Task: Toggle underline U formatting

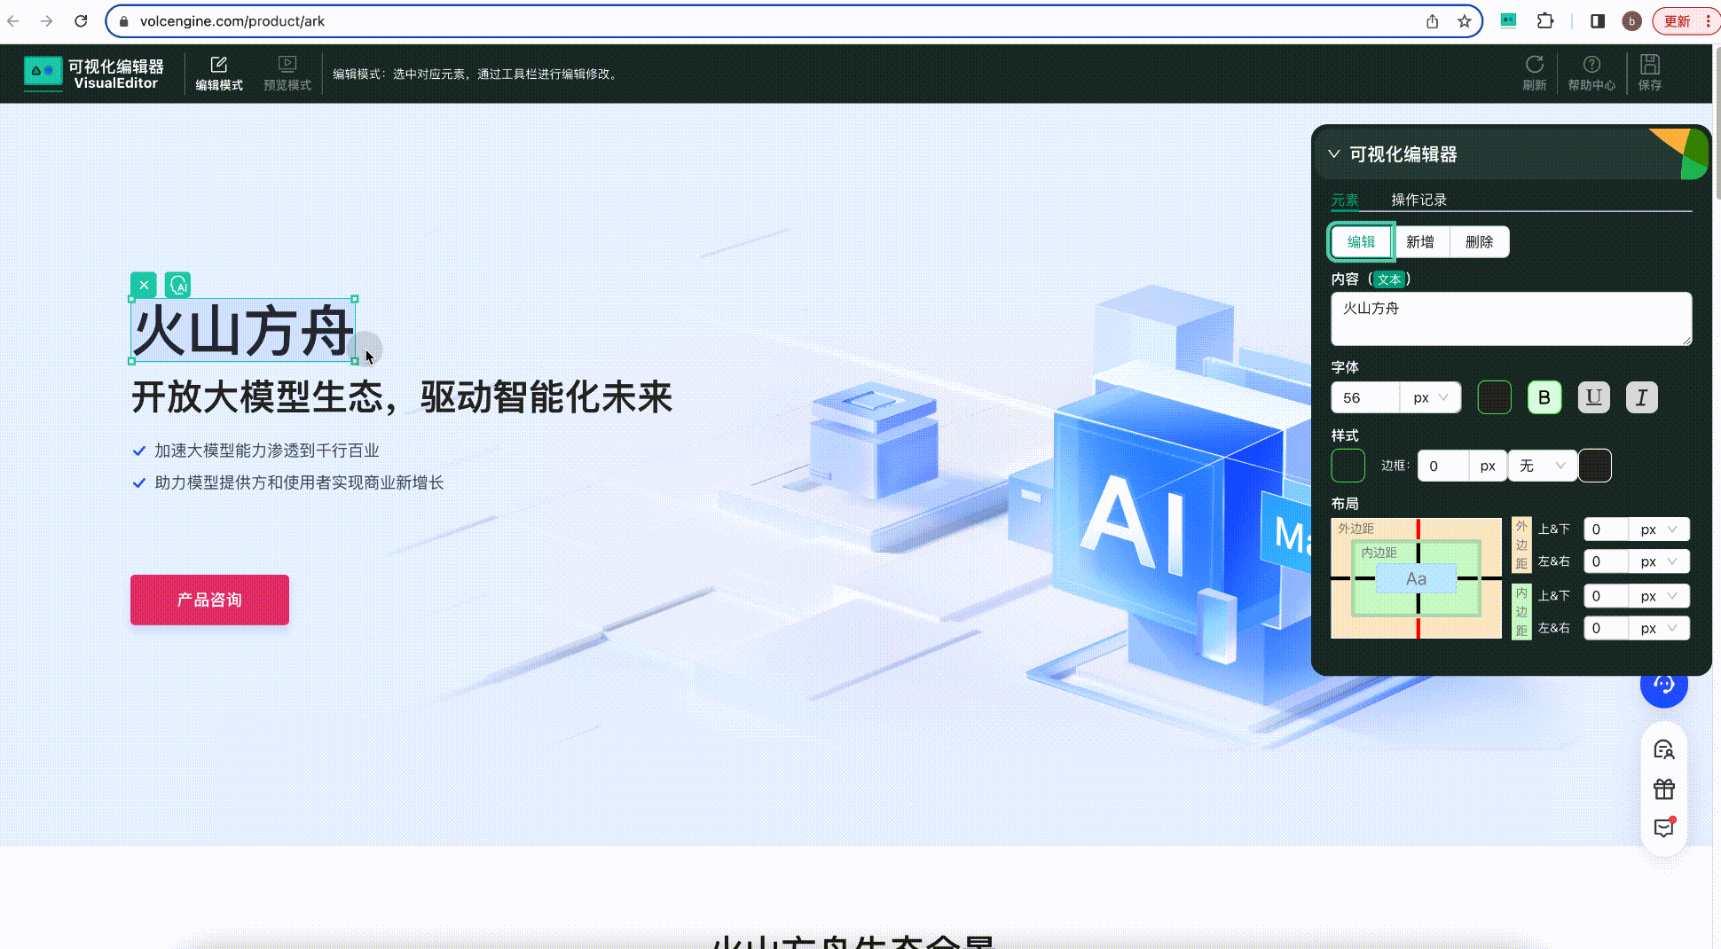Action: pyautogui.click(x=1594, y=397)
